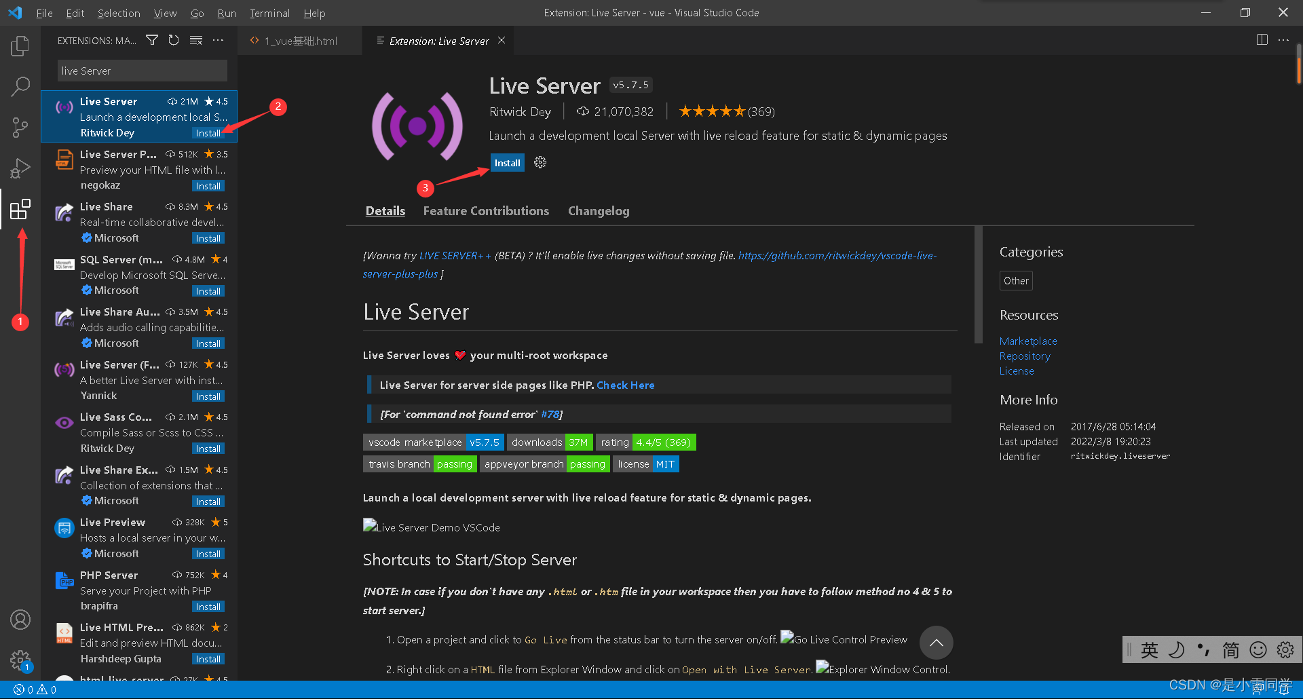Viewport: 1303px width, 699px height.
Task: Open Live Share Extension Pack entry
Action: point(139,485)
